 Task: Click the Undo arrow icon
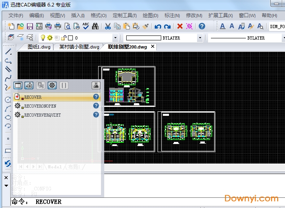(158, 26)
